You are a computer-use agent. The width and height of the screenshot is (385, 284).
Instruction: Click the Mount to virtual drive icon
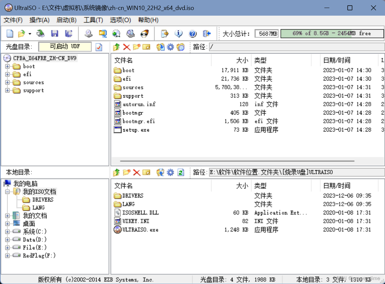(130, 33)
